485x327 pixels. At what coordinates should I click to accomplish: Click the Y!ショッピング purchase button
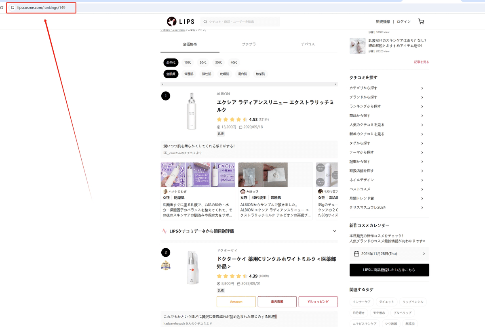pyautogui.click(x=318, y=302)
